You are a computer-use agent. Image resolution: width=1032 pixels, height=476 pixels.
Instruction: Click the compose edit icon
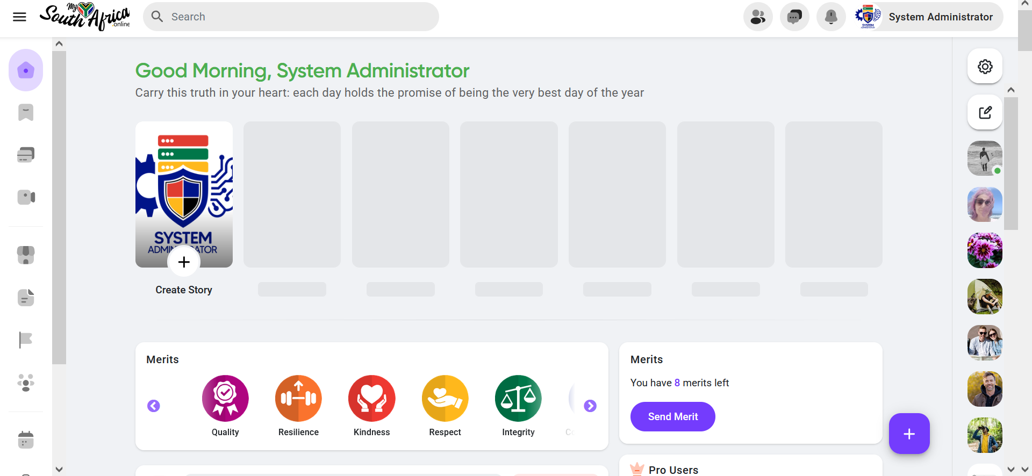click(985, 112)
